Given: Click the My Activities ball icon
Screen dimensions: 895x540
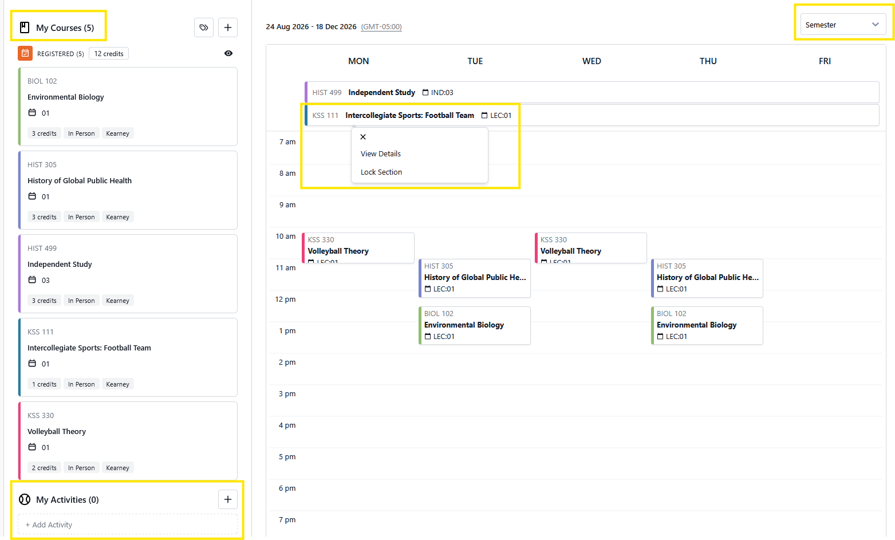Looking at the screenshot, I should (x=25, y=499).
